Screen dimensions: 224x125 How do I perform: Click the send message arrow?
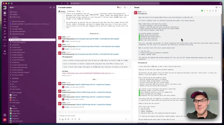126,119
